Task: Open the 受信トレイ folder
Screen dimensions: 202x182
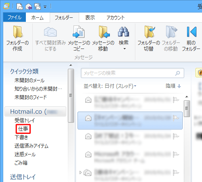Action: [x=25, y=120]
